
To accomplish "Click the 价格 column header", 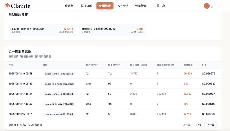I will click(x=204, y=65).
